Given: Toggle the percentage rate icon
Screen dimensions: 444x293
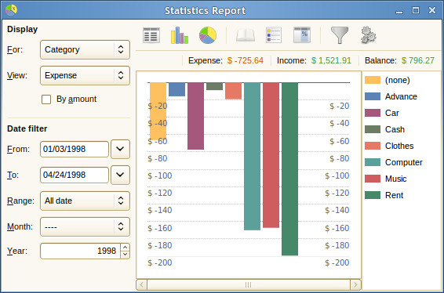Looking at the screenshot, I should tap(302, 35).
